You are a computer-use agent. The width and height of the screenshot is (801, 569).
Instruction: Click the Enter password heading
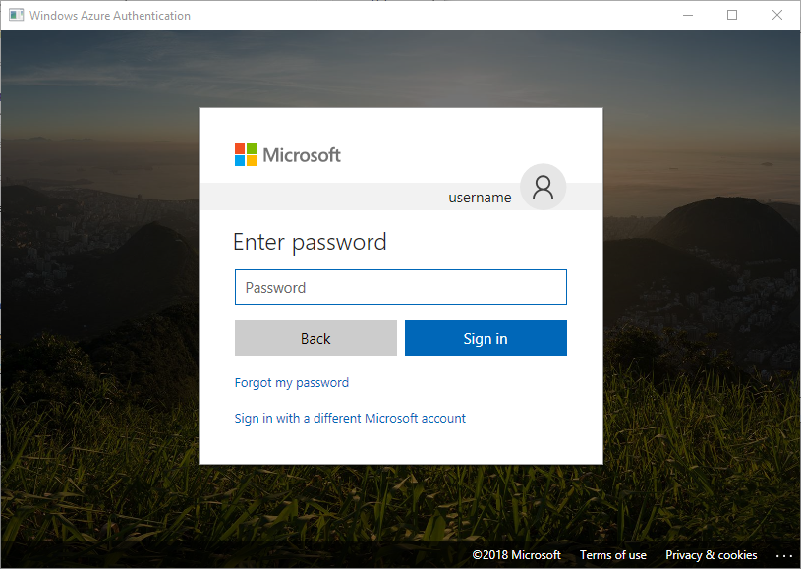[310, 241]
